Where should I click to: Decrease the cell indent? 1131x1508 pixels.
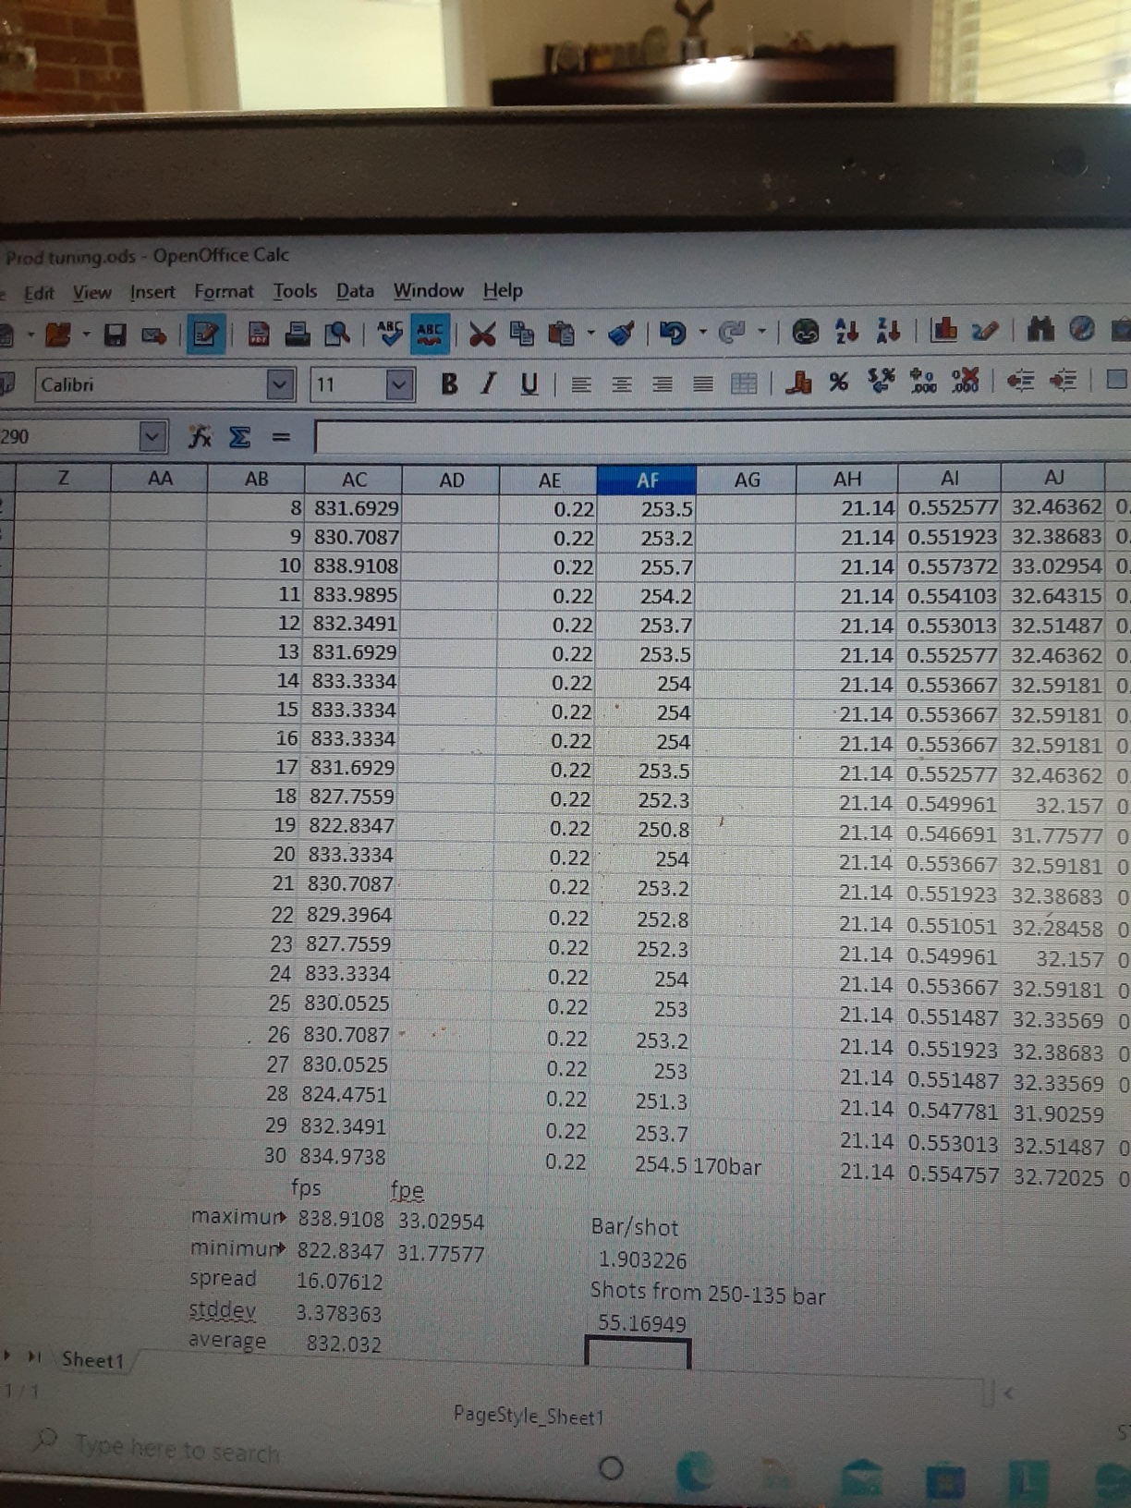(x=1020, y=381)
